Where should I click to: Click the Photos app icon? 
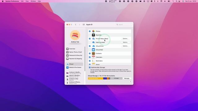point(93,31)
